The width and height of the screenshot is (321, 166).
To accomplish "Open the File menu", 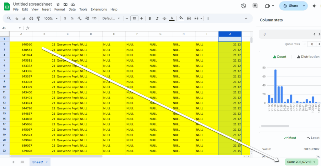I will [x=16, y=9].
